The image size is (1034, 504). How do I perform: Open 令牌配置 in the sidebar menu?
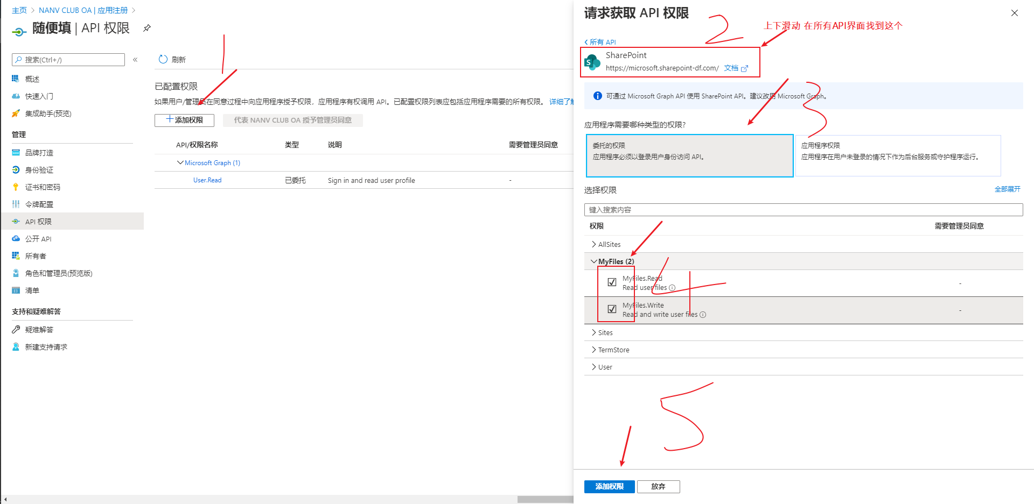(x=39, y=204)
